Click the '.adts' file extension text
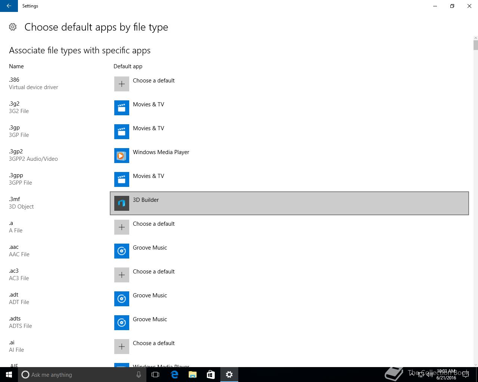The image size is (478, 382). tap(15, 319)
